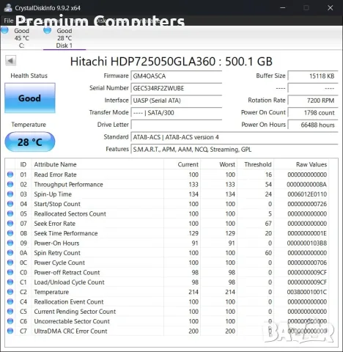Click the Serial Number field
This screenshot has width=343, height=352.
click(177, 88)
